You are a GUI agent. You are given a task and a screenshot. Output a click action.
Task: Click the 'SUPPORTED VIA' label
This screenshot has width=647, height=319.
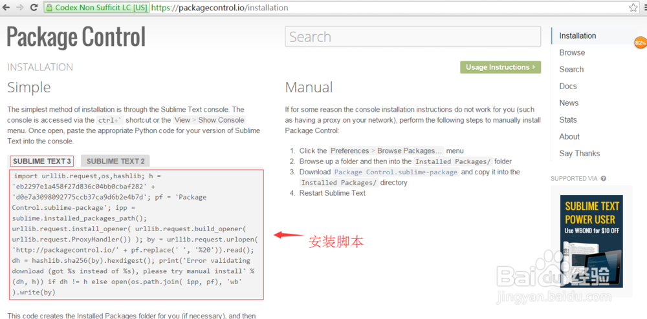pos(574,179)
